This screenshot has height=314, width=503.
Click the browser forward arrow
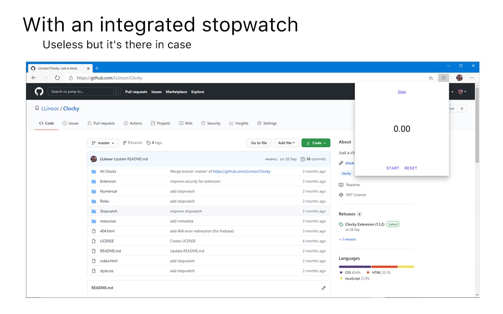[x=45, y=78]
